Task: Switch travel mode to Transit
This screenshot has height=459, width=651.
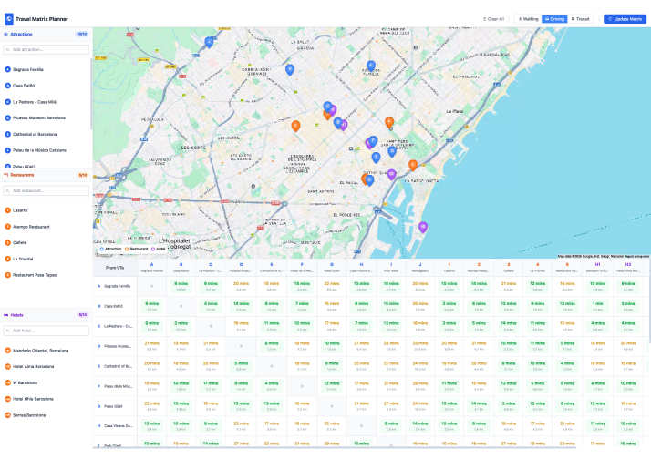Action: (x=581, y=18)
